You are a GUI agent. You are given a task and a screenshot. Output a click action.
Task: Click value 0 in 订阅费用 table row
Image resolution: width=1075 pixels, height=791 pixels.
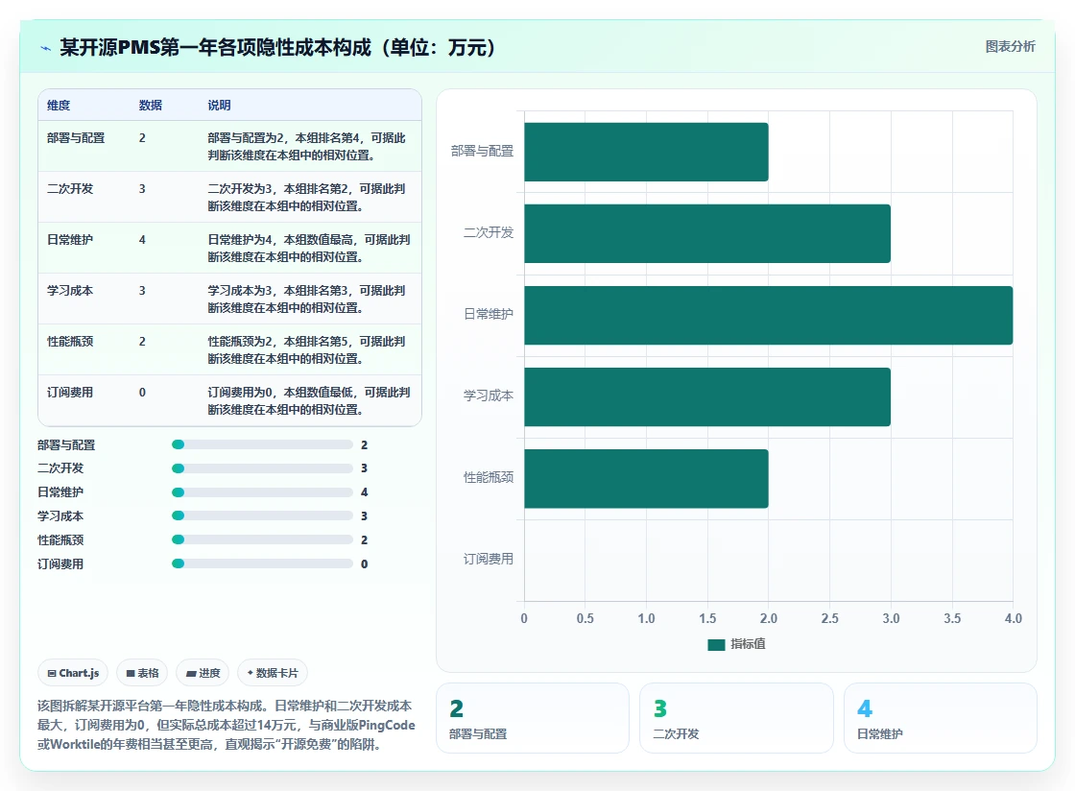142,392
